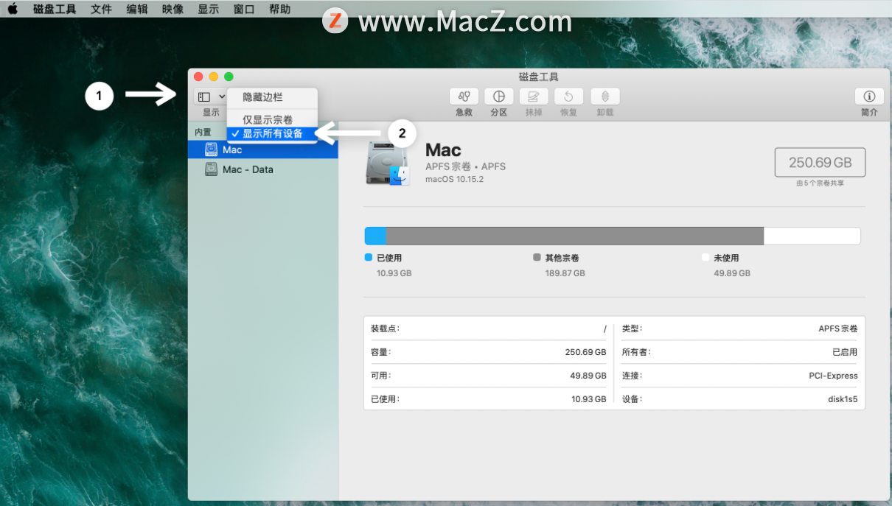
Task: Click the 已启用 owner value
Action: click(x=845, y=352)
